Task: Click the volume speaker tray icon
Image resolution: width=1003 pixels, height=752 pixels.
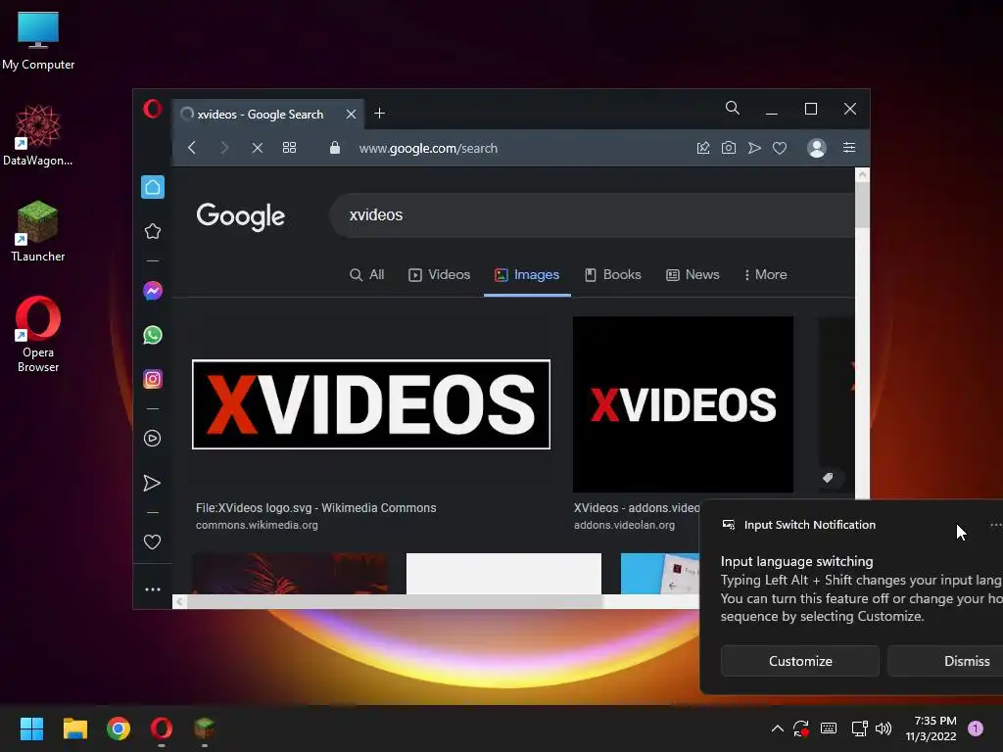Action: point(884,728)
